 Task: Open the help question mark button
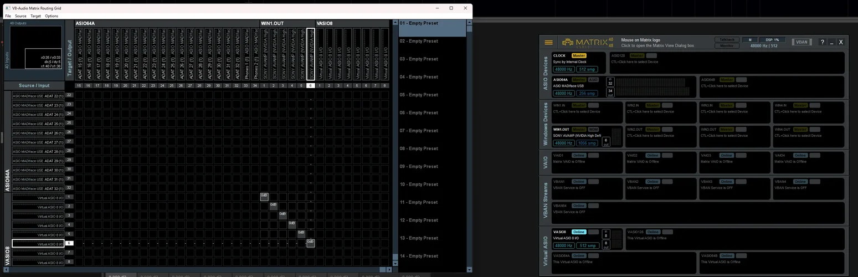pyautogui.click(x=822, y=42)
